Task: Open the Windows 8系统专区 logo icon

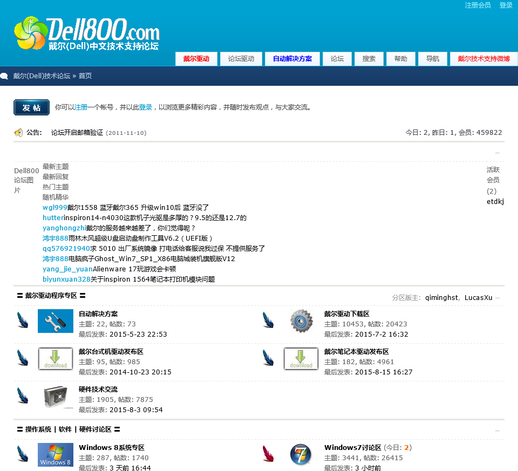Action: (56, 455)
